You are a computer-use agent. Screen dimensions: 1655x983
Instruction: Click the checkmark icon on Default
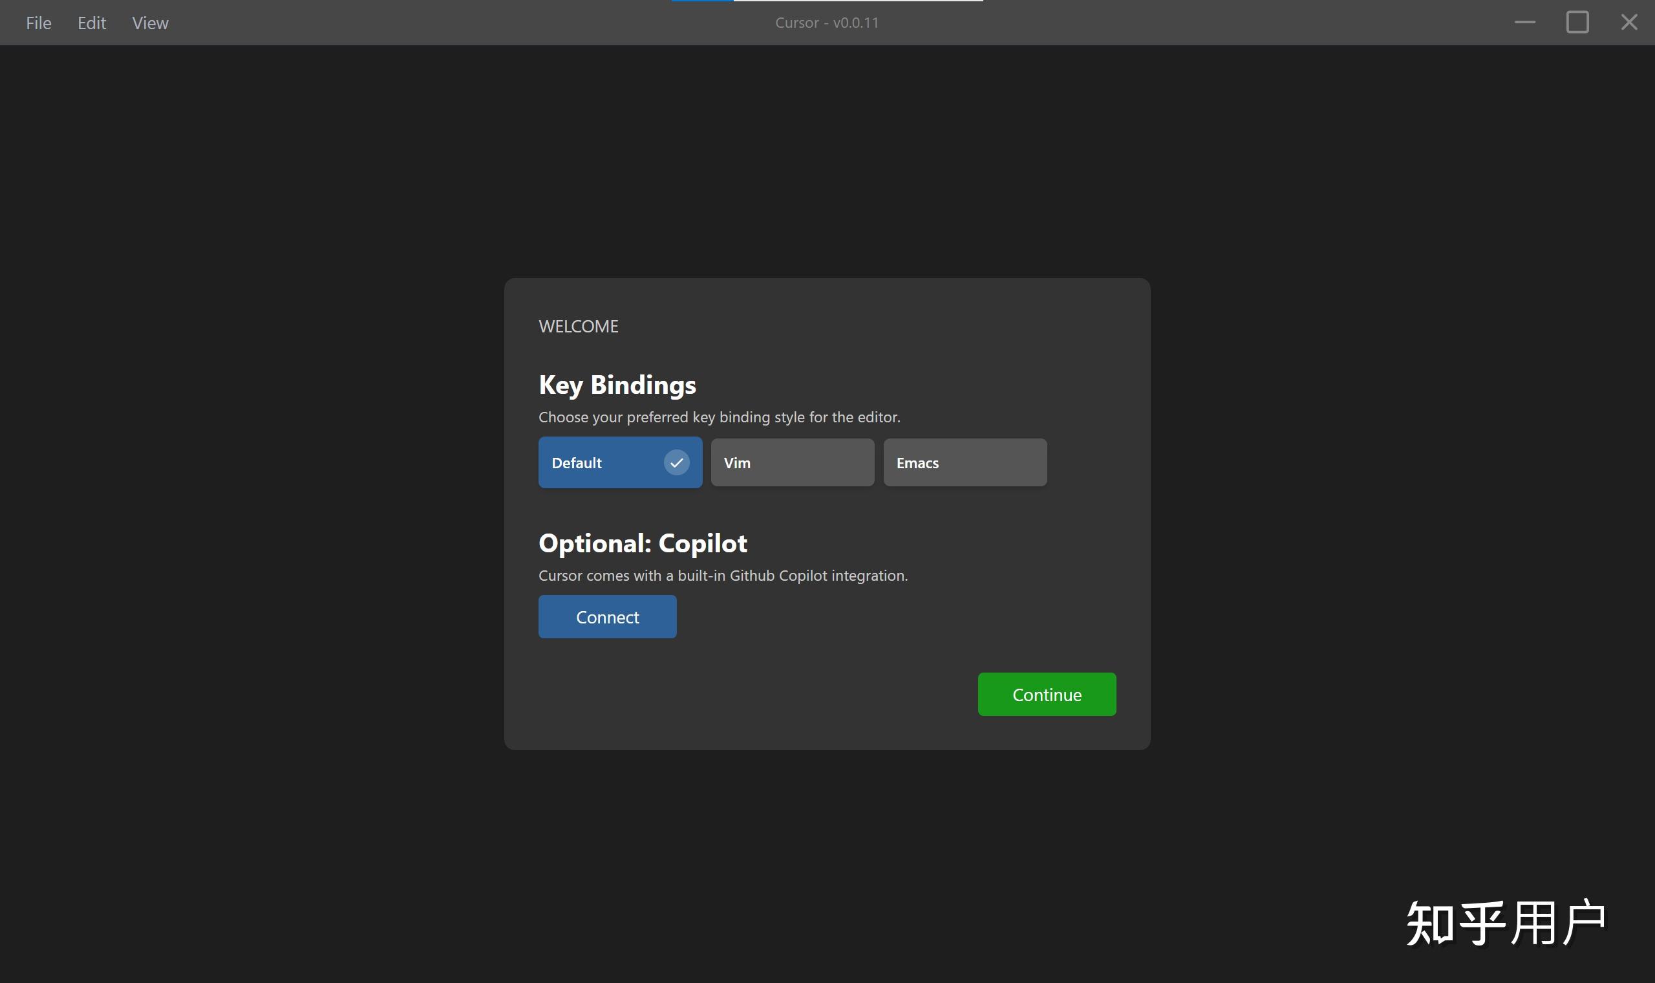(677, 462)
